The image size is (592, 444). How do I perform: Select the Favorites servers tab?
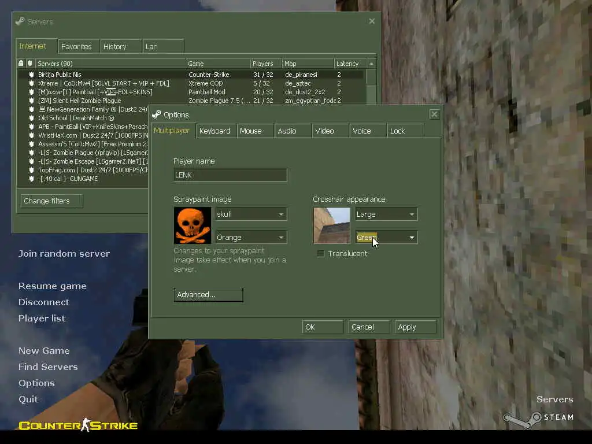click(x=79, y=46)
